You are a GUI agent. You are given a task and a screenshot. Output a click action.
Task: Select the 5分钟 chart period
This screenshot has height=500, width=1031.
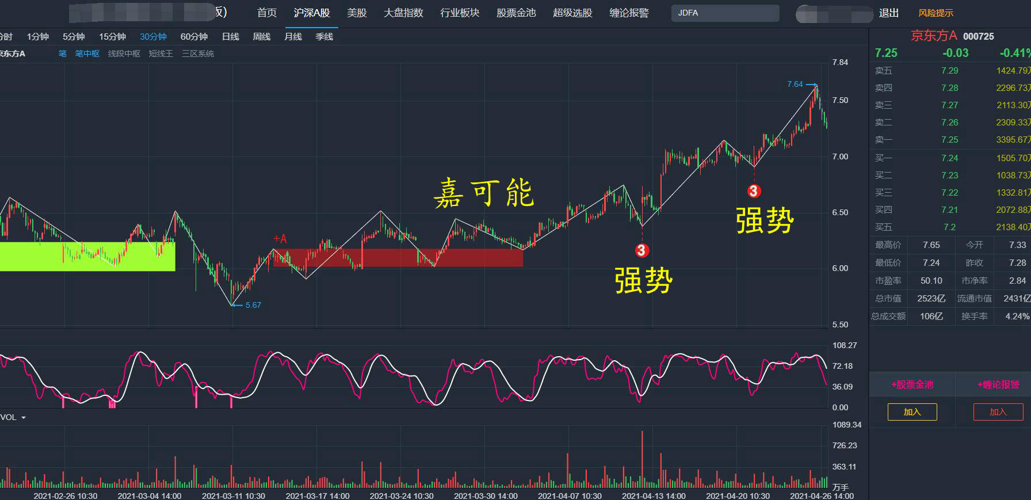[74, 36]
